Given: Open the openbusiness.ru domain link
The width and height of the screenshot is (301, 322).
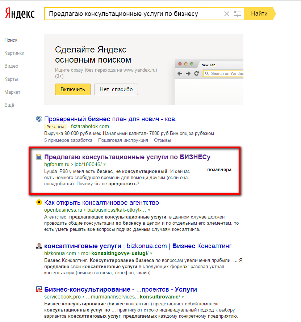Looking at the screenshot, I should coord(63,210).
